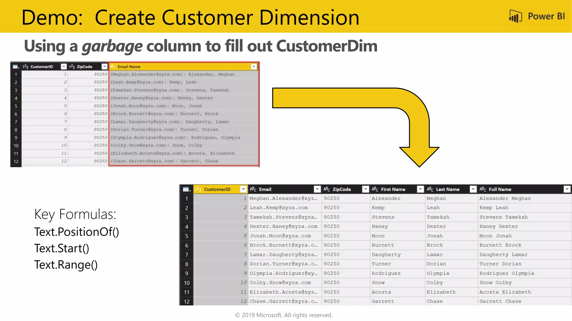The image size is (572, 321).
Task: Select row number 6 in the lower table
Action: pyautogui.click(x=187, y=245)
